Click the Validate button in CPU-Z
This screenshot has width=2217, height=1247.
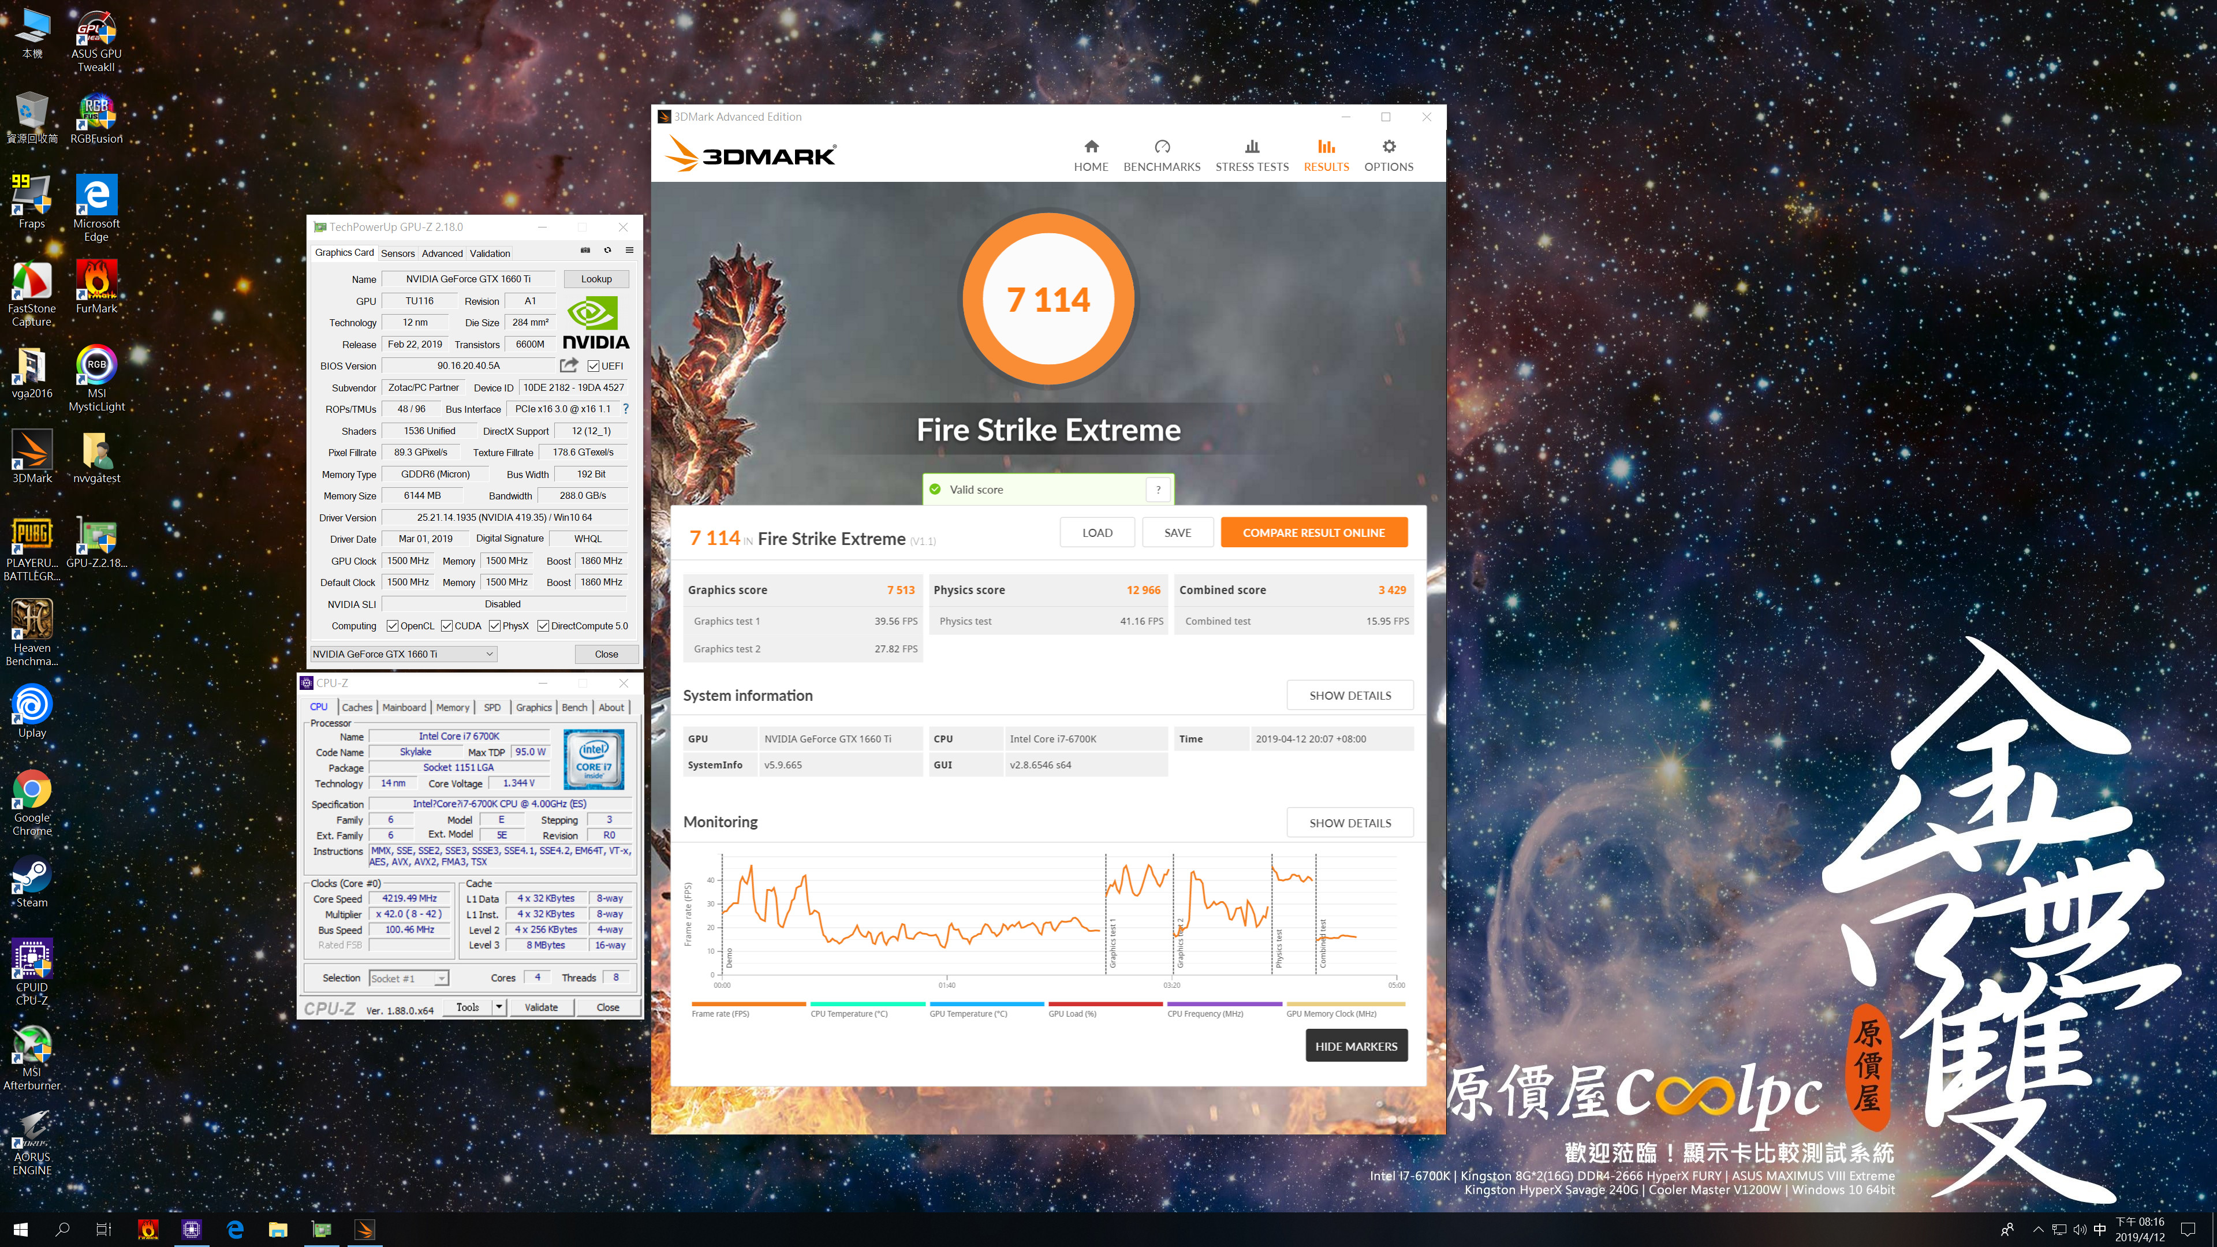(542, 1008)
